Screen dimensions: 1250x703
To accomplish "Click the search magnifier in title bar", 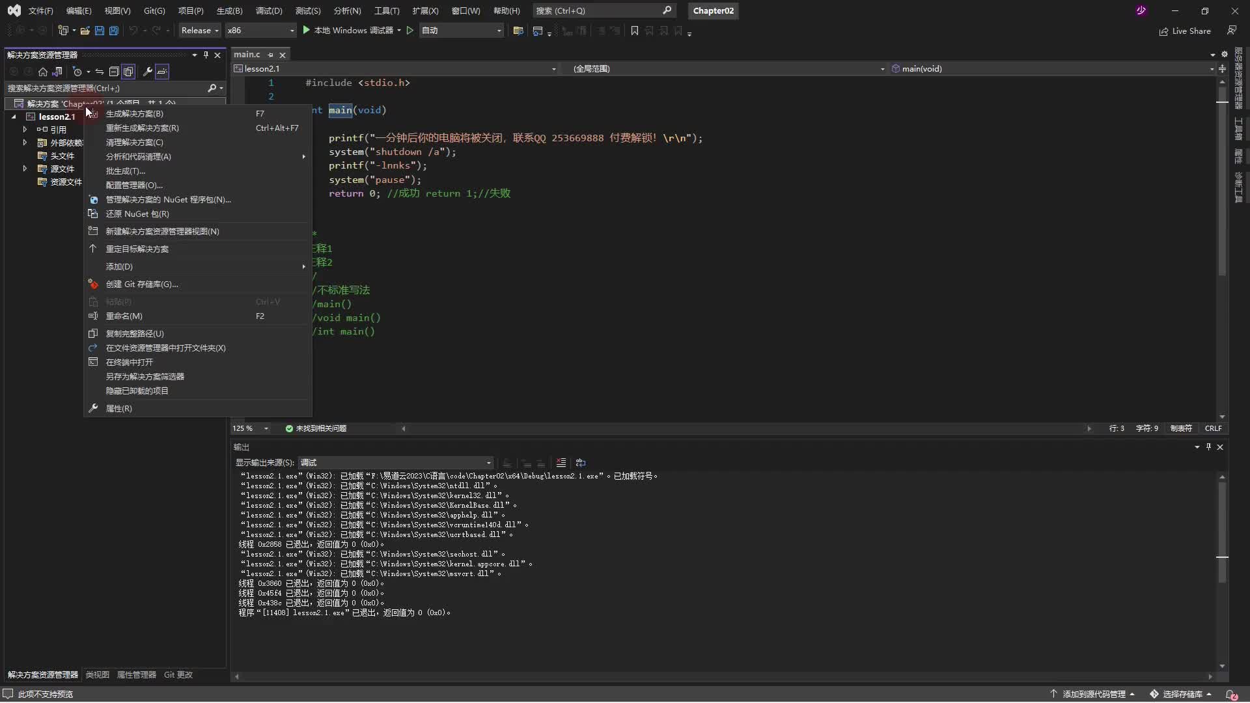I will 667,10.
